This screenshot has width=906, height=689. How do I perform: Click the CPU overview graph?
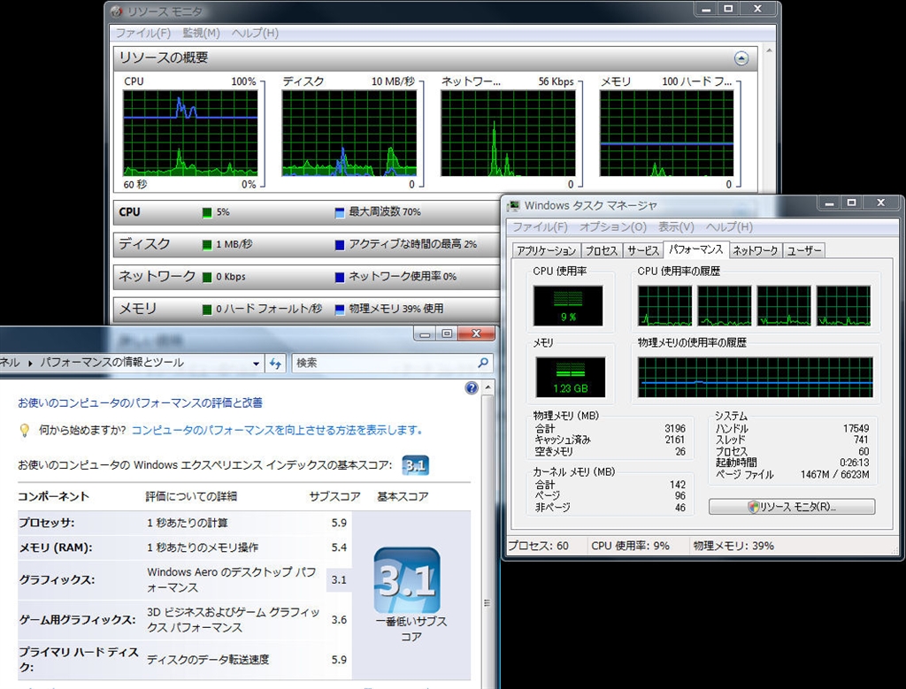point(190,133)
